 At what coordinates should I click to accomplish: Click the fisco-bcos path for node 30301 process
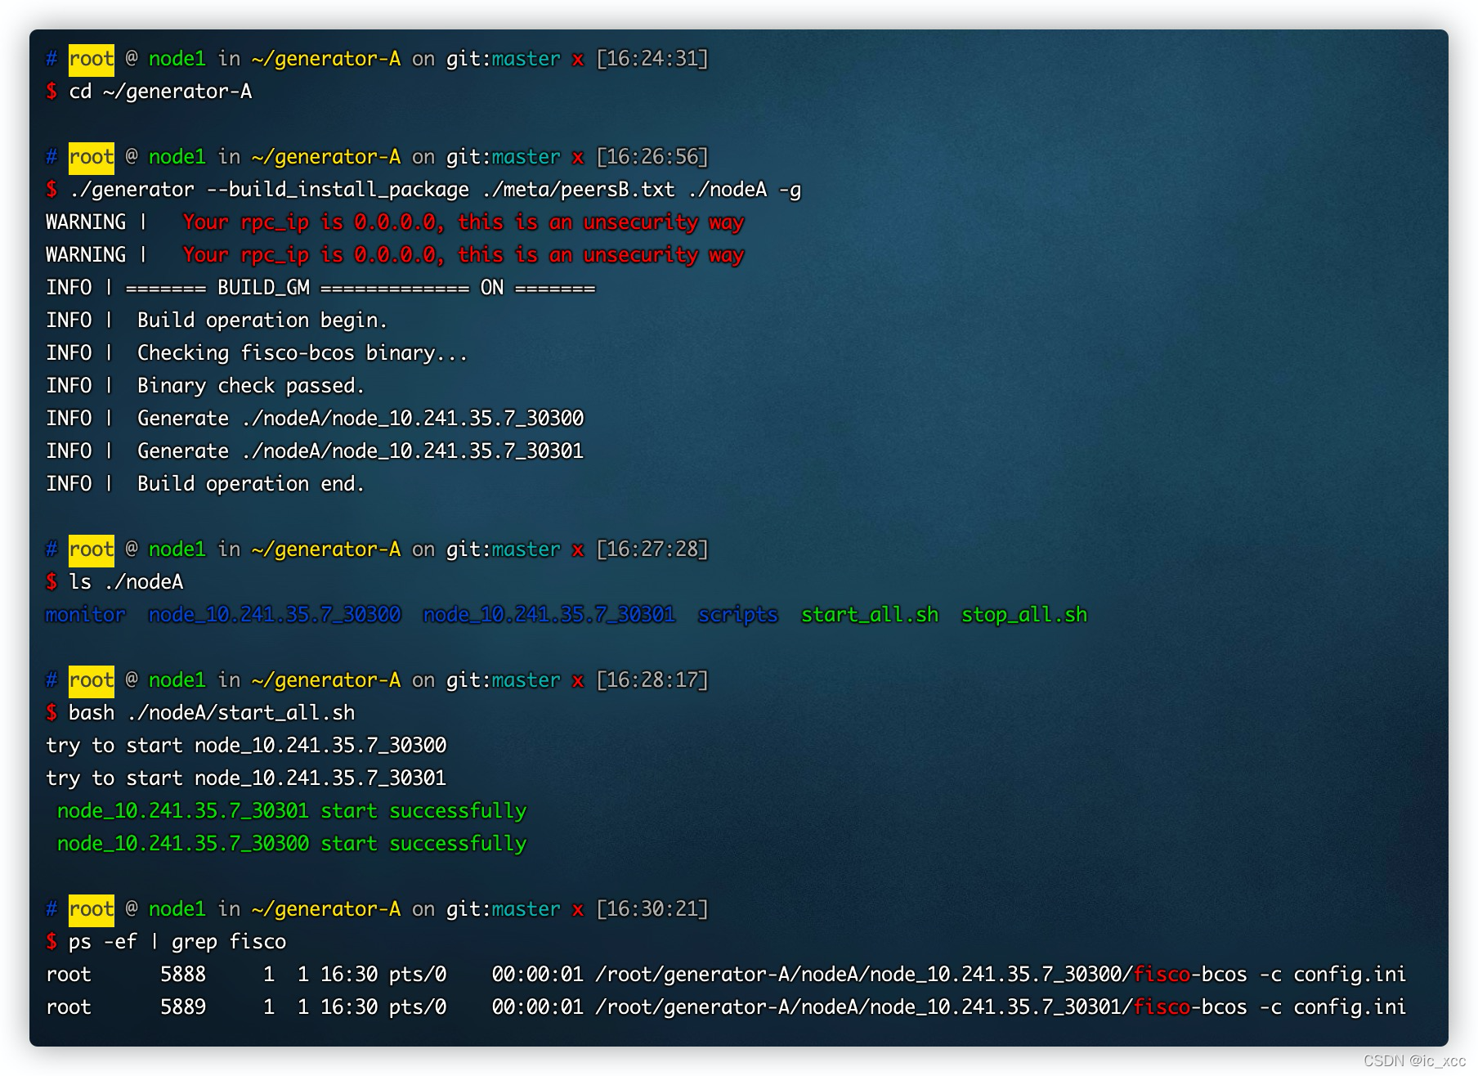click(921, 1007)
